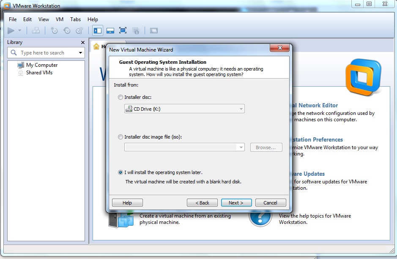Open the Snapshot Manager icon

click(79, 30)
